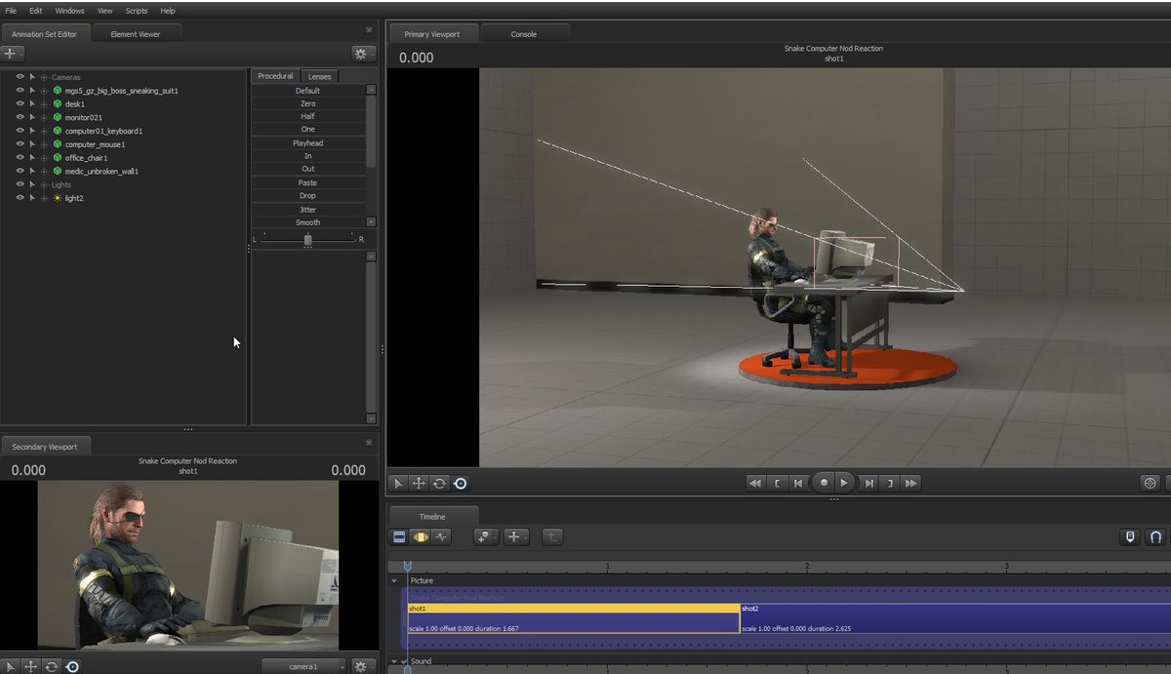Hide computer01_keyboard1 in viewport

(20, 131)
